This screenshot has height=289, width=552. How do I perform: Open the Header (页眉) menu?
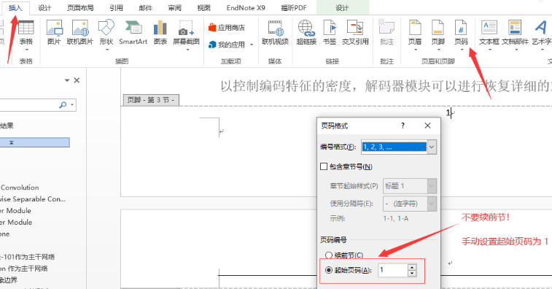pos(415,35)
